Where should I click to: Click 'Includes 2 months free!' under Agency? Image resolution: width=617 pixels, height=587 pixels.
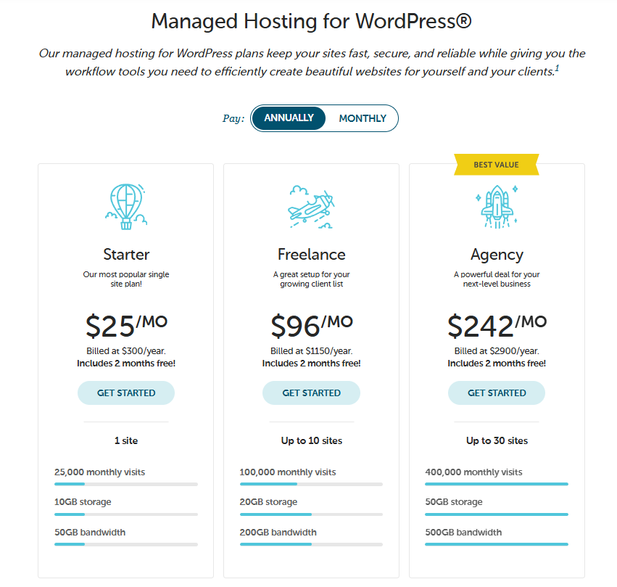pos(497,364)
